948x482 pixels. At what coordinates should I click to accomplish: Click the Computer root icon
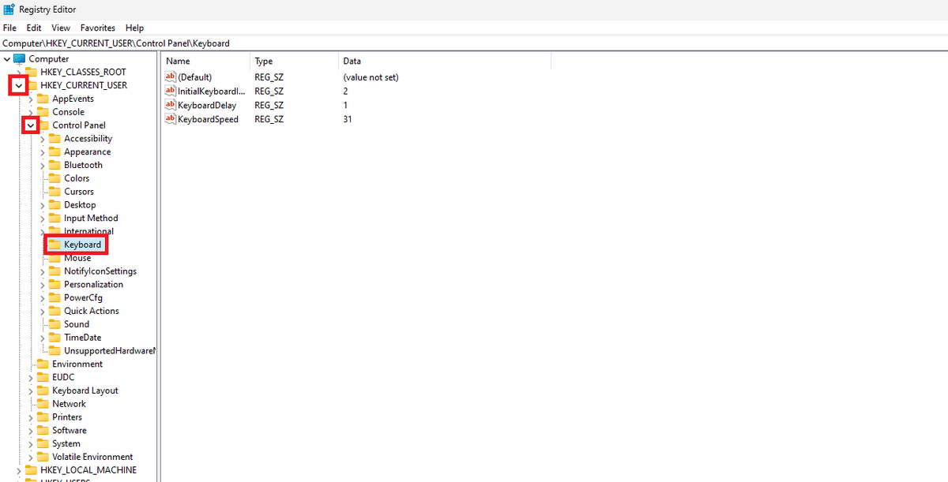pos(20,59)
